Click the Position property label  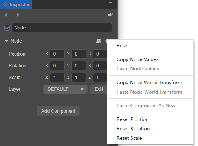pyautogui.click(x=17, y=54)
